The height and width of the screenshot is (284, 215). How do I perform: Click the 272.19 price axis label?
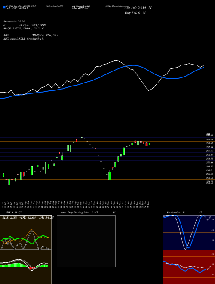point(210,155)
